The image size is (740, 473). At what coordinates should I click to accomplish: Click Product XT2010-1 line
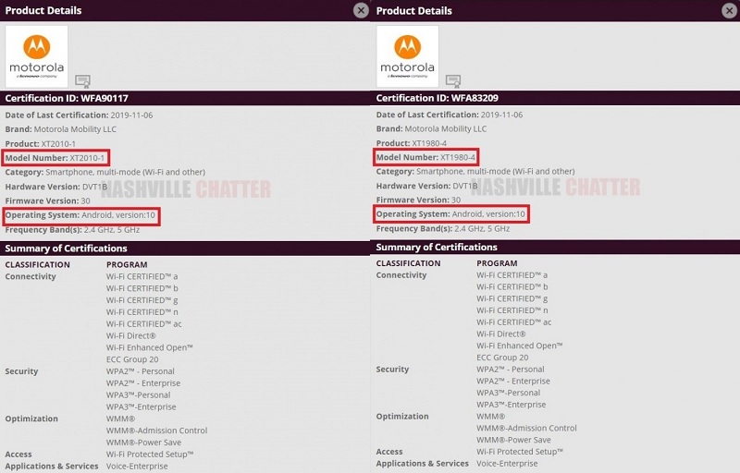coord(40,144)
